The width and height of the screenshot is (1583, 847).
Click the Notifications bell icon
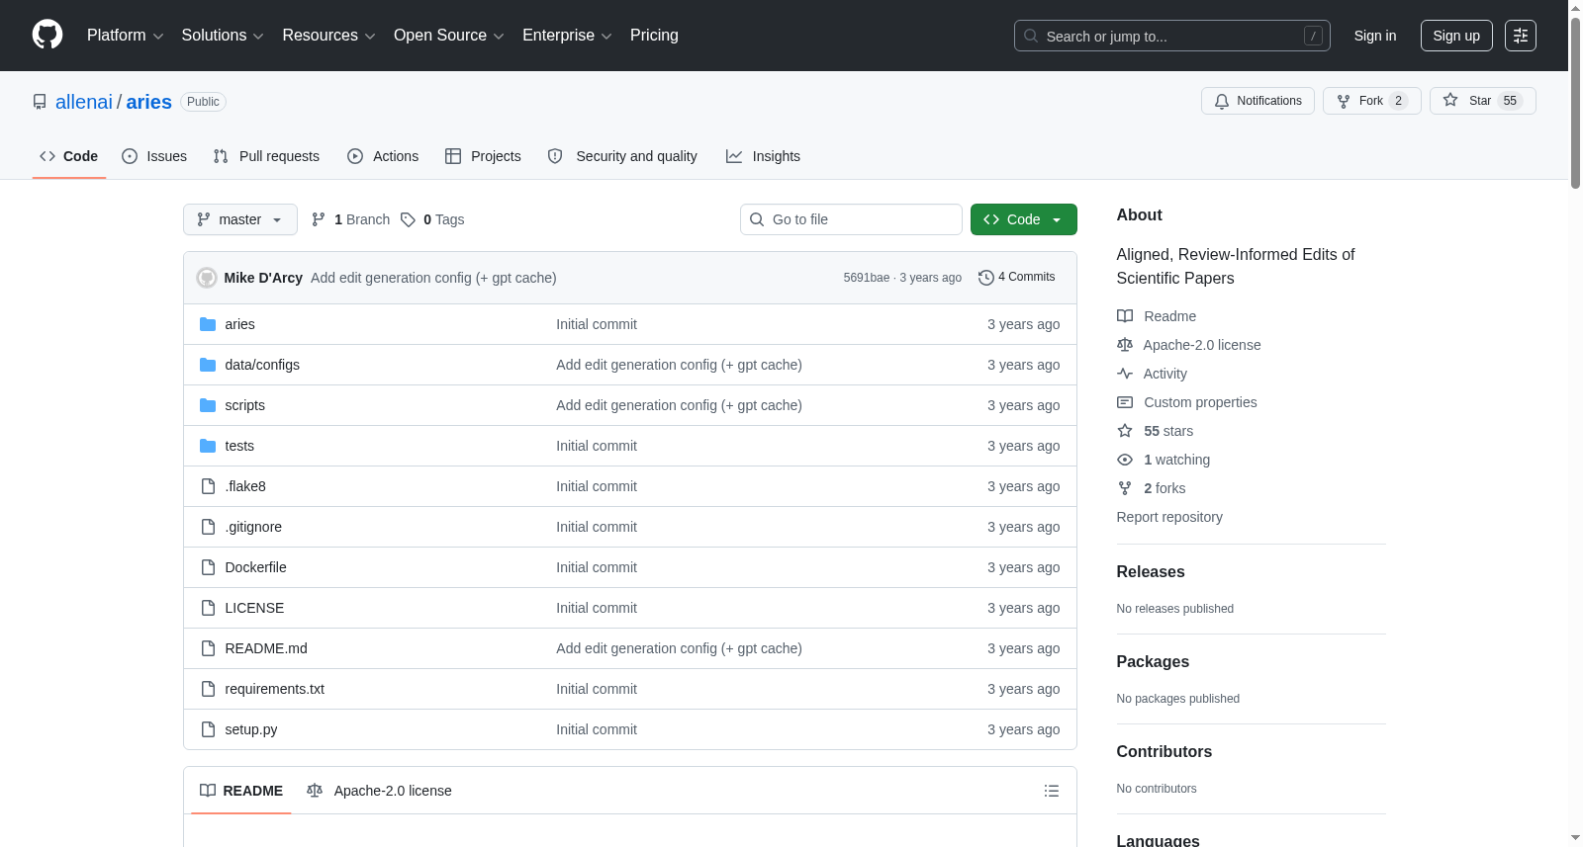coord(1222,101)
